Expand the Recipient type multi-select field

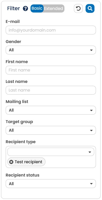51,152
